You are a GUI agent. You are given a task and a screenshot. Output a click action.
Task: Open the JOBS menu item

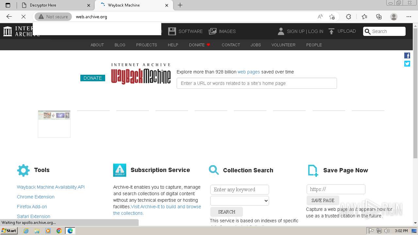pos(256,45)
